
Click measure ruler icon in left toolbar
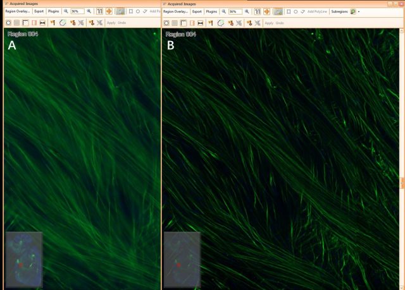(42, 23)
